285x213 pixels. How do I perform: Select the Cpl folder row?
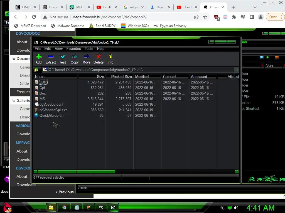coord(42,88)
